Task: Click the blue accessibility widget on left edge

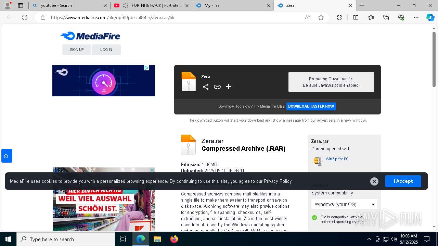Action: (7, 156)
